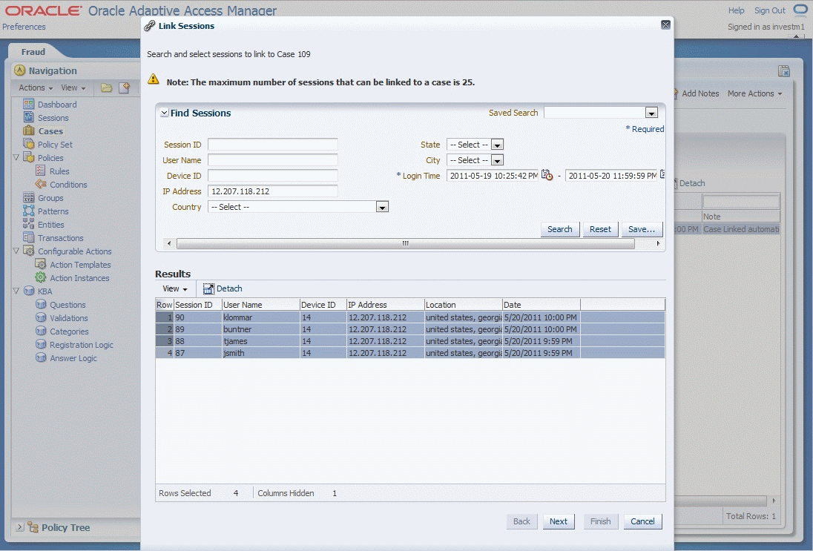
Task: Open the Login Time start date picker
Action: [x=547, y=176]
